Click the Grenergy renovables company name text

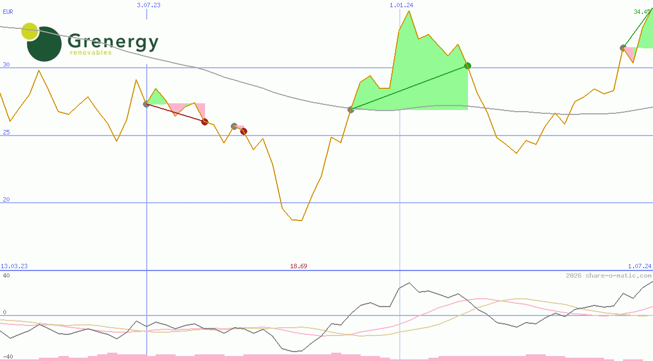pos(113,43)
